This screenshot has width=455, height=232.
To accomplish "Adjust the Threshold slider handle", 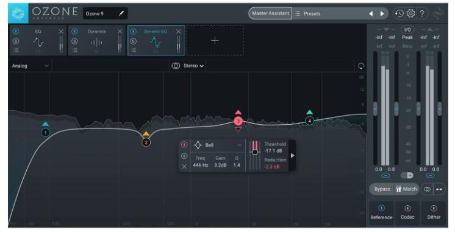I will 255,152.
